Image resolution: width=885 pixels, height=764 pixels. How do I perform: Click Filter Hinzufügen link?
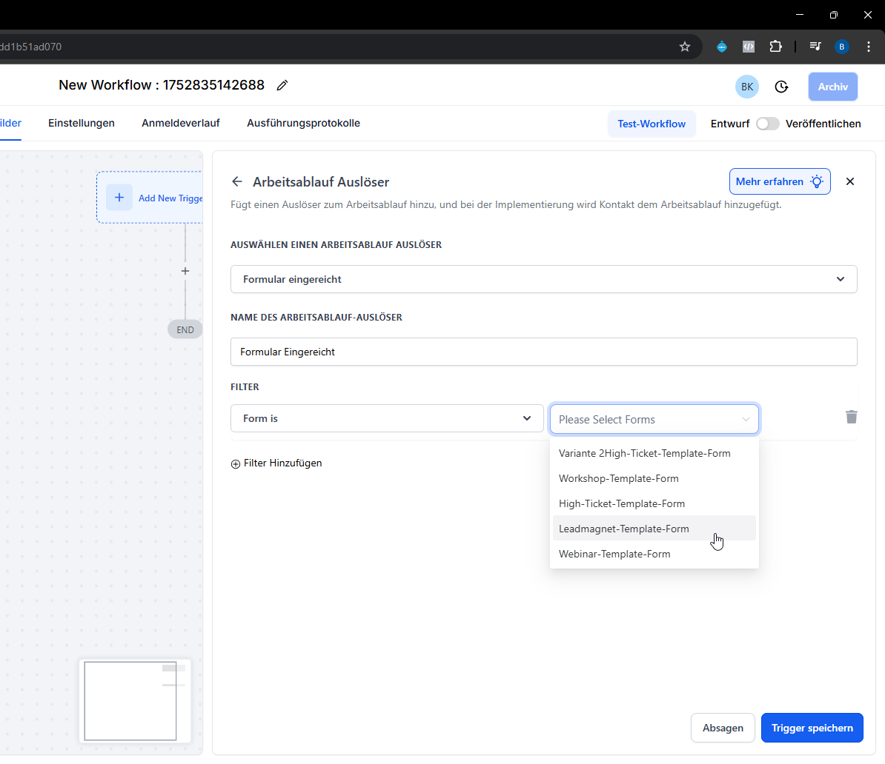click(276, 463)
